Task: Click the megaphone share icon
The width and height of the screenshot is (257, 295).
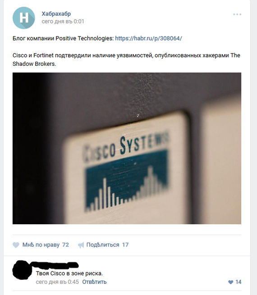Action: tap(81, 245)
